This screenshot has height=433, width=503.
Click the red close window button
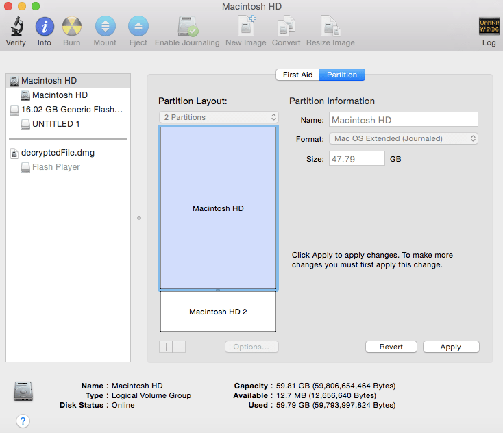[x=8, y=6]
